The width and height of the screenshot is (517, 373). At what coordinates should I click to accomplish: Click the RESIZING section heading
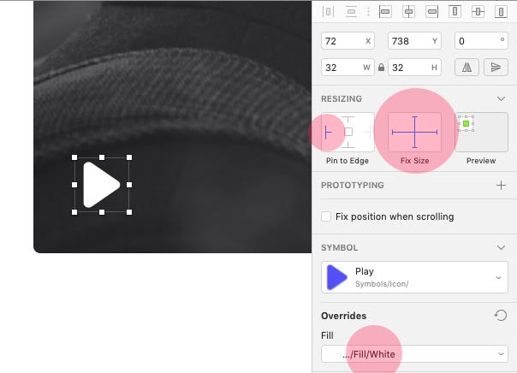342,99
